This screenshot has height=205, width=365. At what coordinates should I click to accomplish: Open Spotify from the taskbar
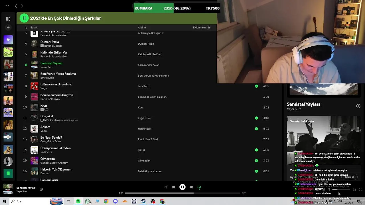(x=78, y=201)
